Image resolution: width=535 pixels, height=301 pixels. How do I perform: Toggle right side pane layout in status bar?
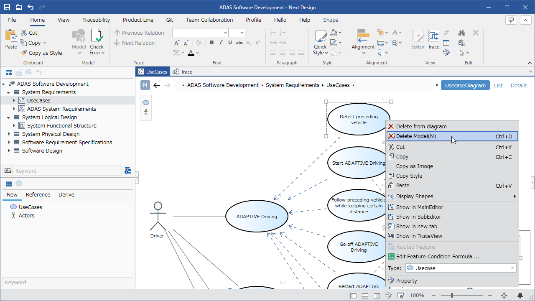[x=377, y=296]
